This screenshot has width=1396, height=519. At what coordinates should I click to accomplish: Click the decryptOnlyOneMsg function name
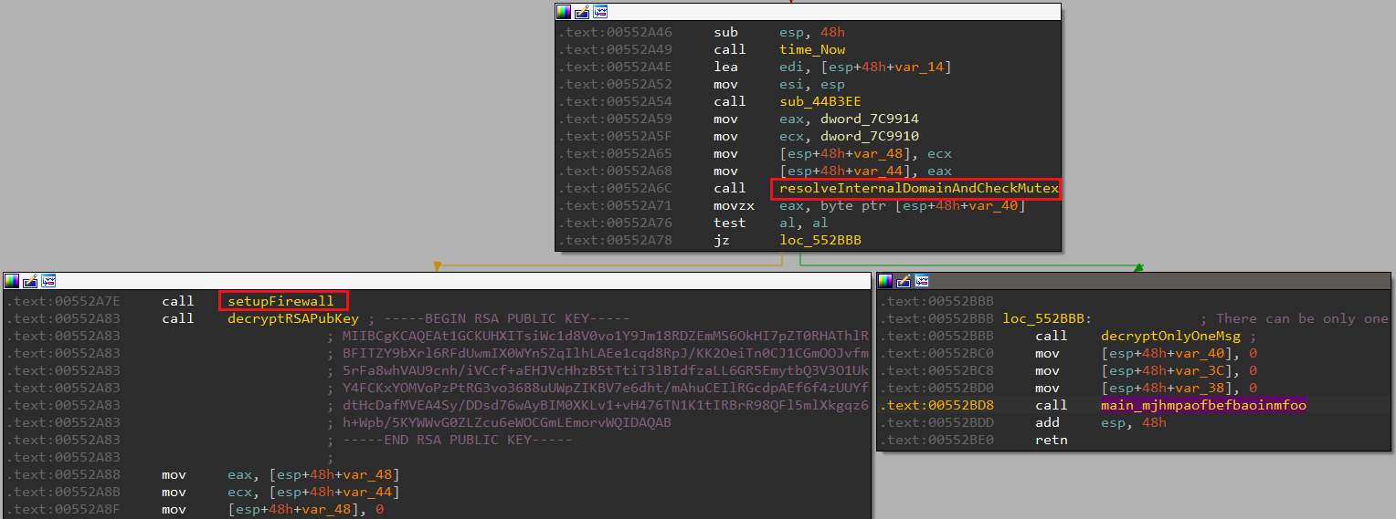[x=1171, y=336]
